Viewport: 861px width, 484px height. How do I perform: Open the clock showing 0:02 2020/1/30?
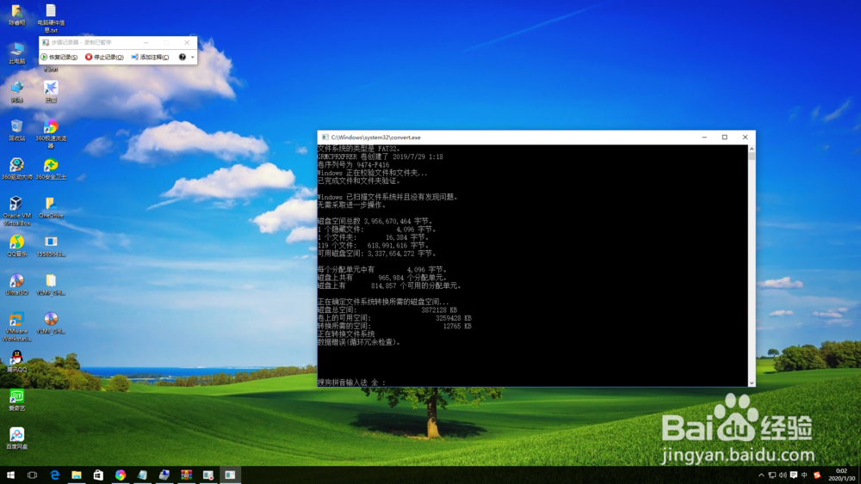point(841,475)
